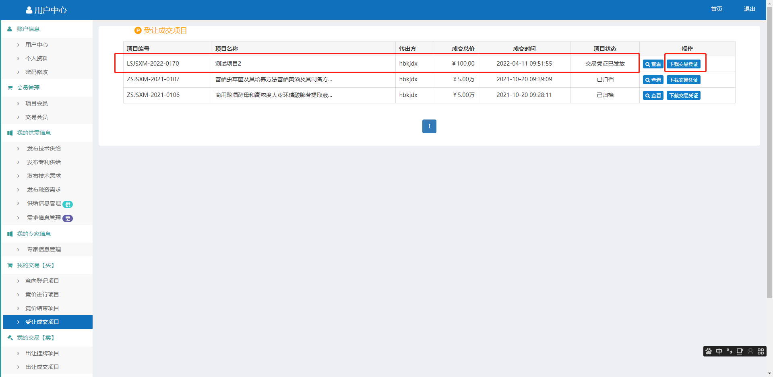This screenshot has height=377, width=773.
Task: Click the 我的专家信息 grid icon
Action: click(x=10, y=234)
